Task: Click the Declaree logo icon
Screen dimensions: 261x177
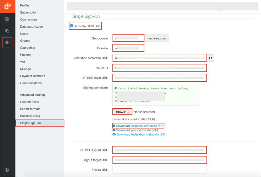Action: (x=8, y=6)
